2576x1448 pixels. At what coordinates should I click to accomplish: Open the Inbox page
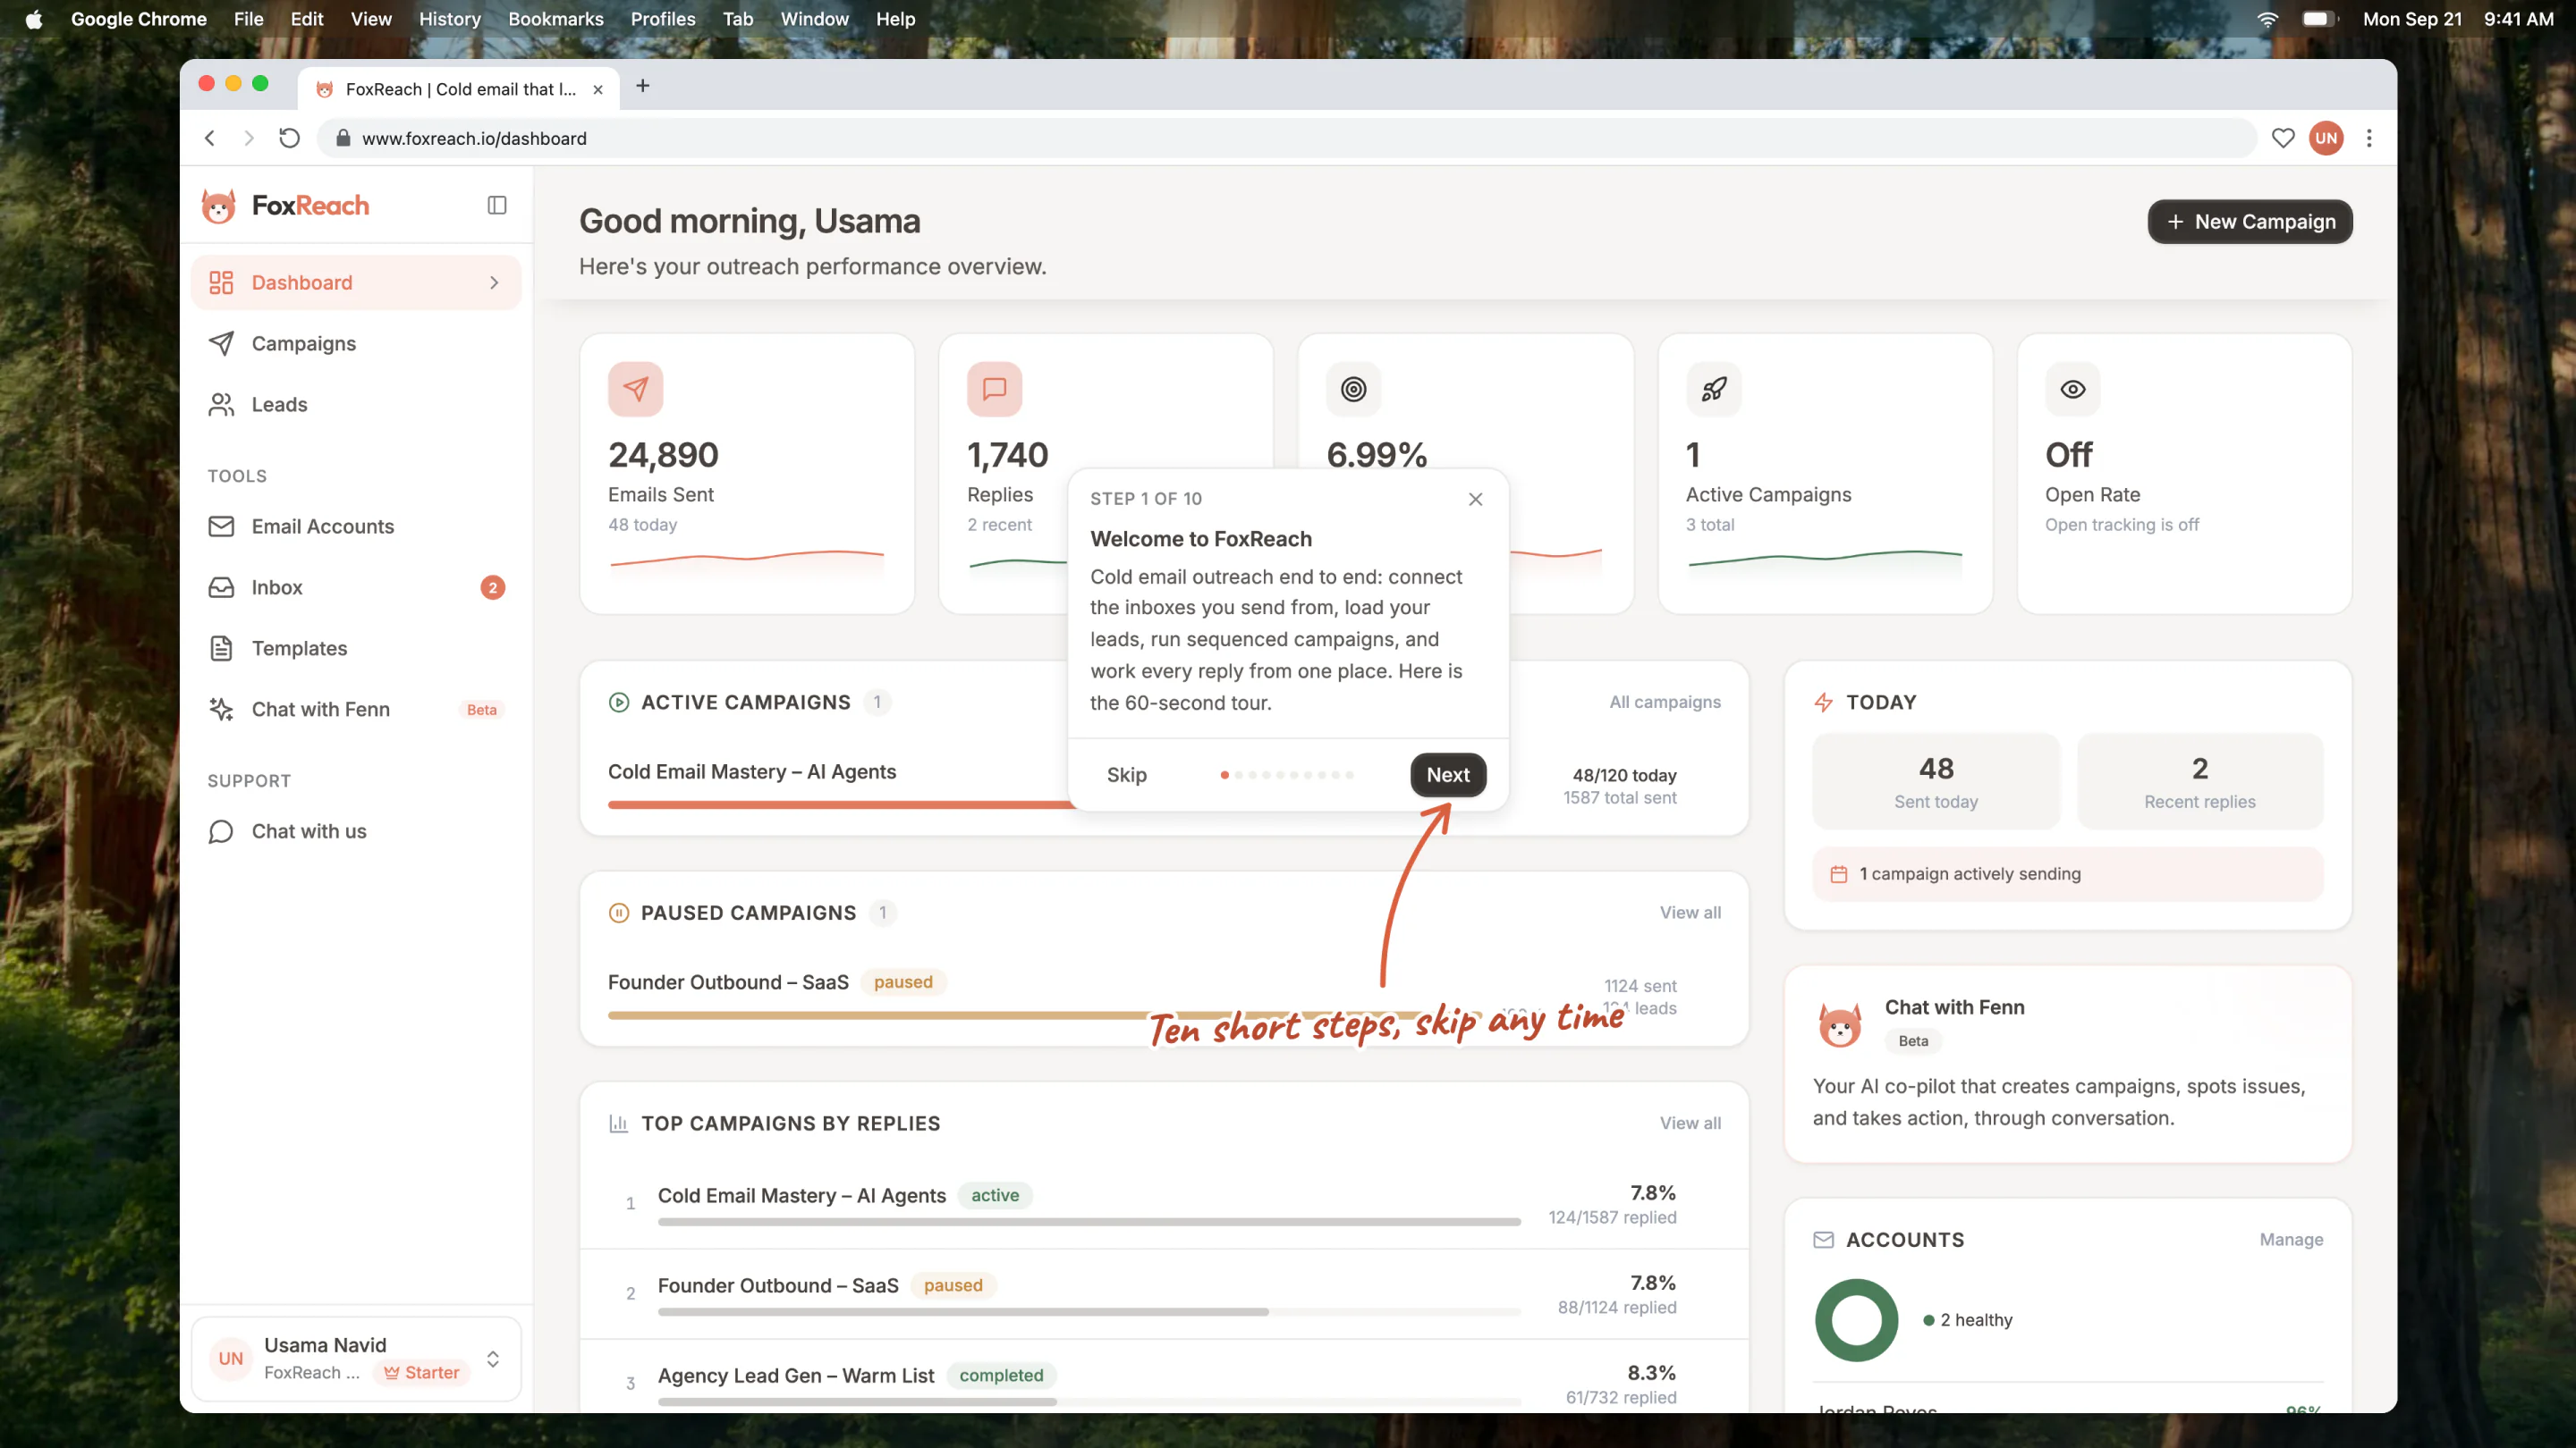(x=356, y=587)
